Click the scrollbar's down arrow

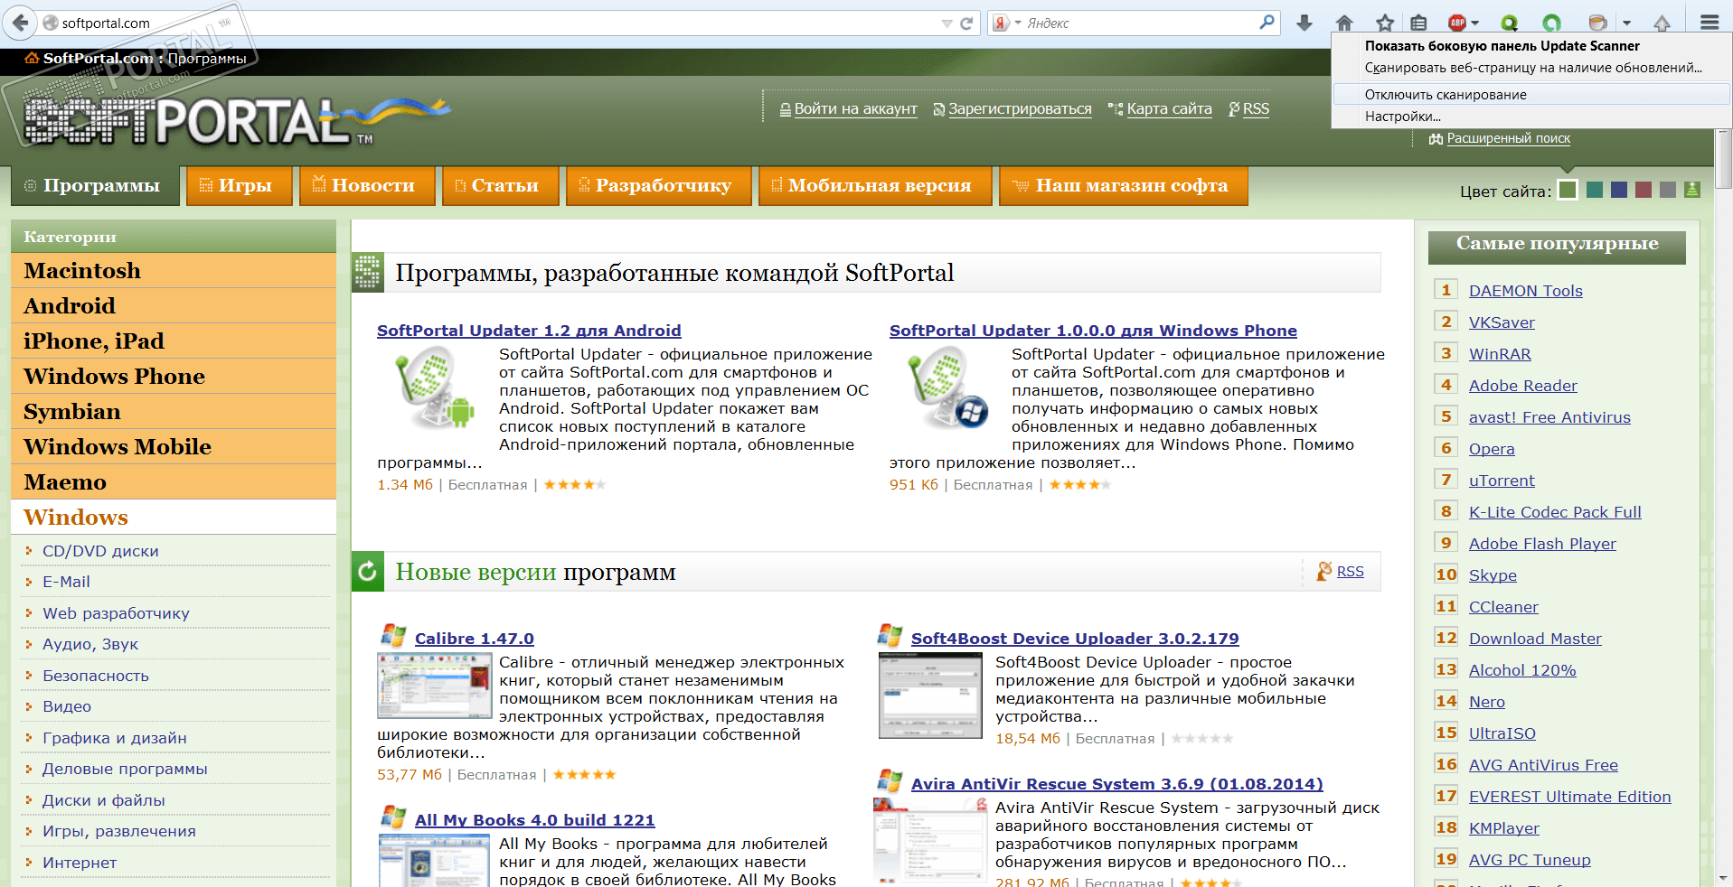coord(1723,878)
